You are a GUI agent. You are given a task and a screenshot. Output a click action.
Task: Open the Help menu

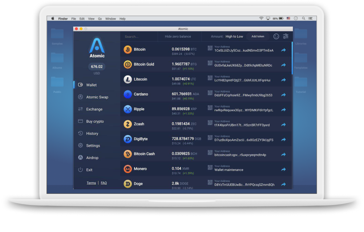[x=122, y=19]
